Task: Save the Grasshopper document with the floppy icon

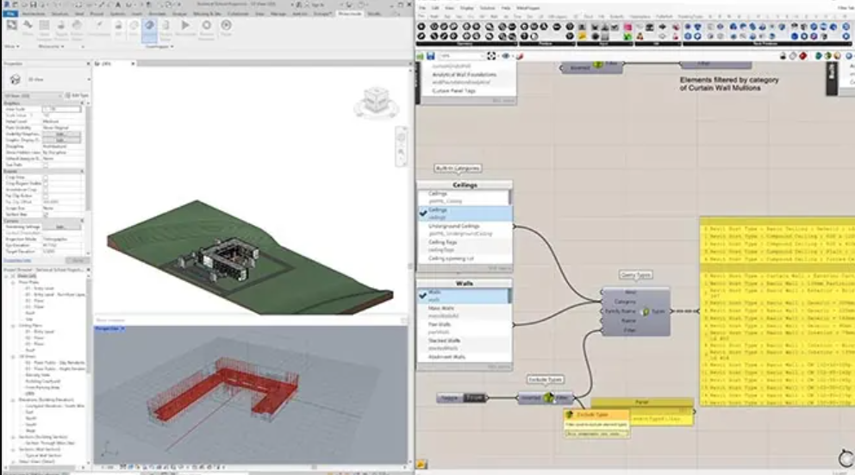Action: click(430, 56)
